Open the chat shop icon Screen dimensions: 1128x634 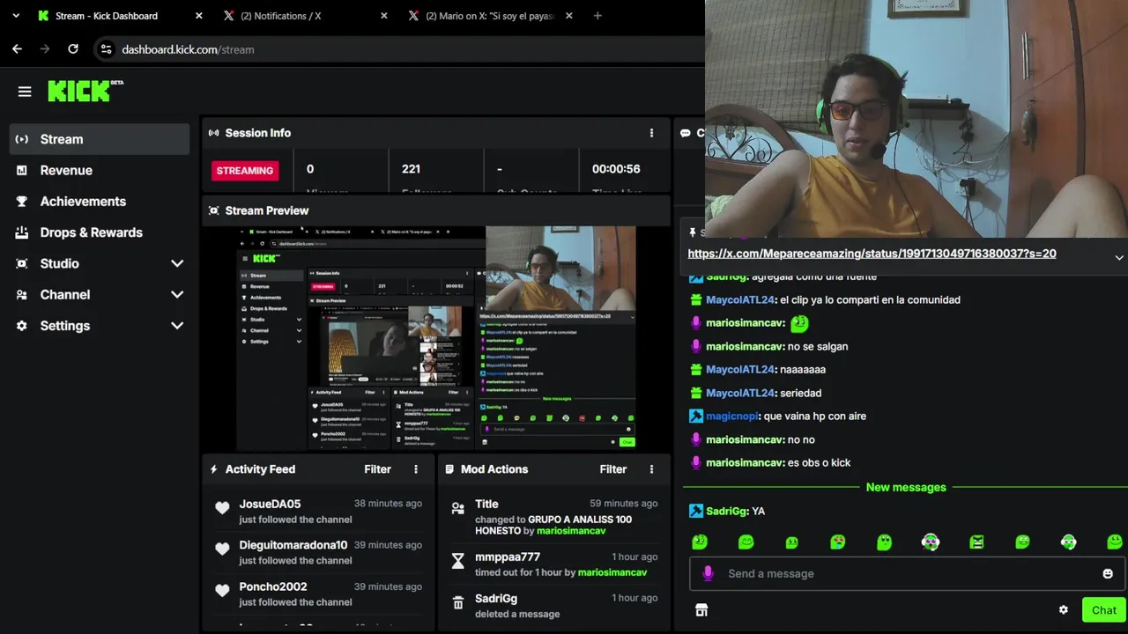(701, 610)
